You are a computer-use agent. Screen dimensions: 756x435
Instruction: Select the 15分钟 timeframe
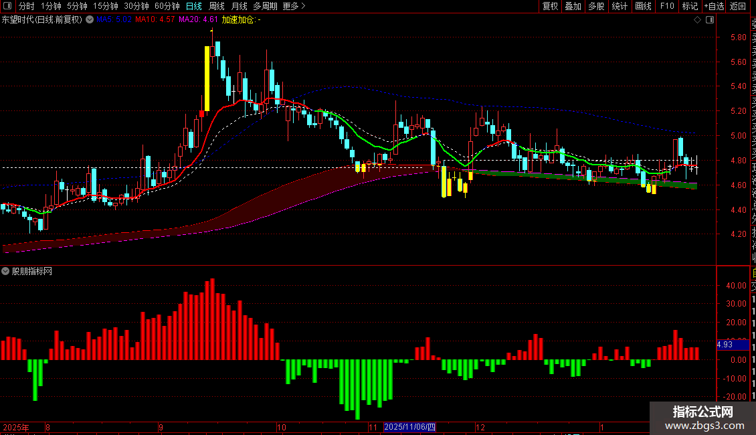pos(106,6)
